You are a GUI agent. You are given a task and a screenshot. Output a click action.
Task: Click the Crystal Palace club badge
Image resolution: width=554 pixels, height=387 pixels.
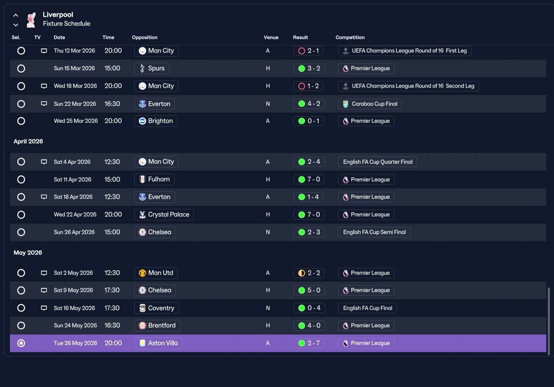[x=142, y=214]
